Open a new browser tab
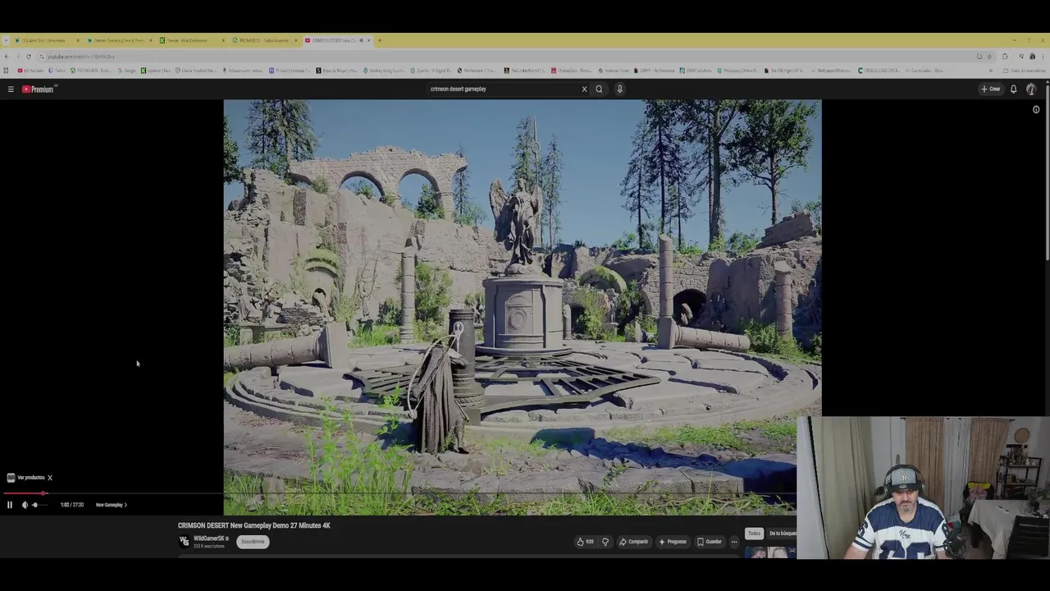 click(379, 40)
